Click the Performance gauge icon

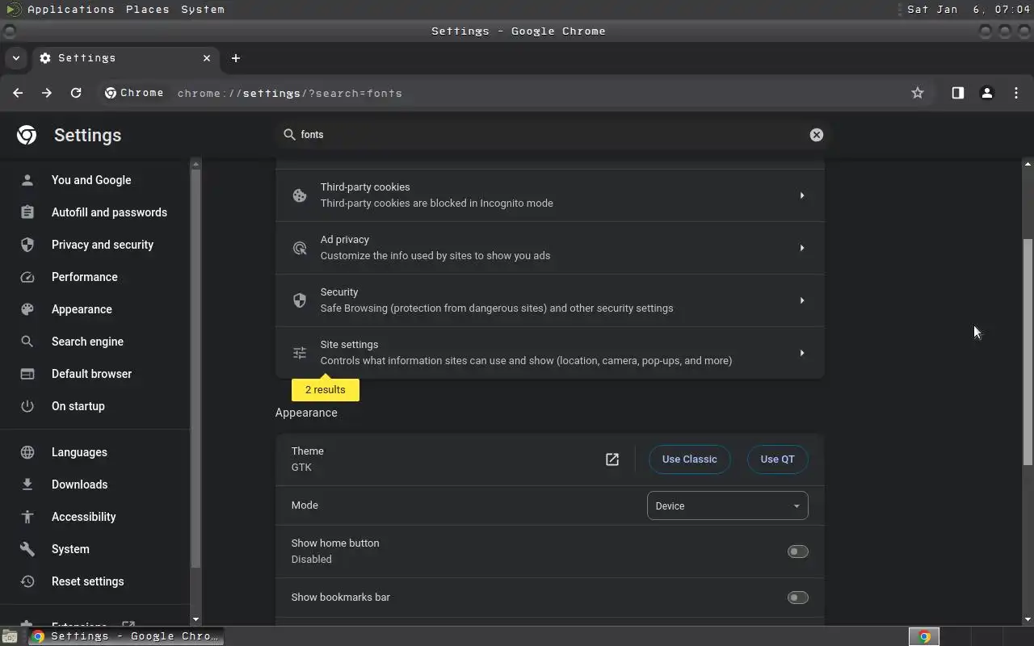[27, 277]
